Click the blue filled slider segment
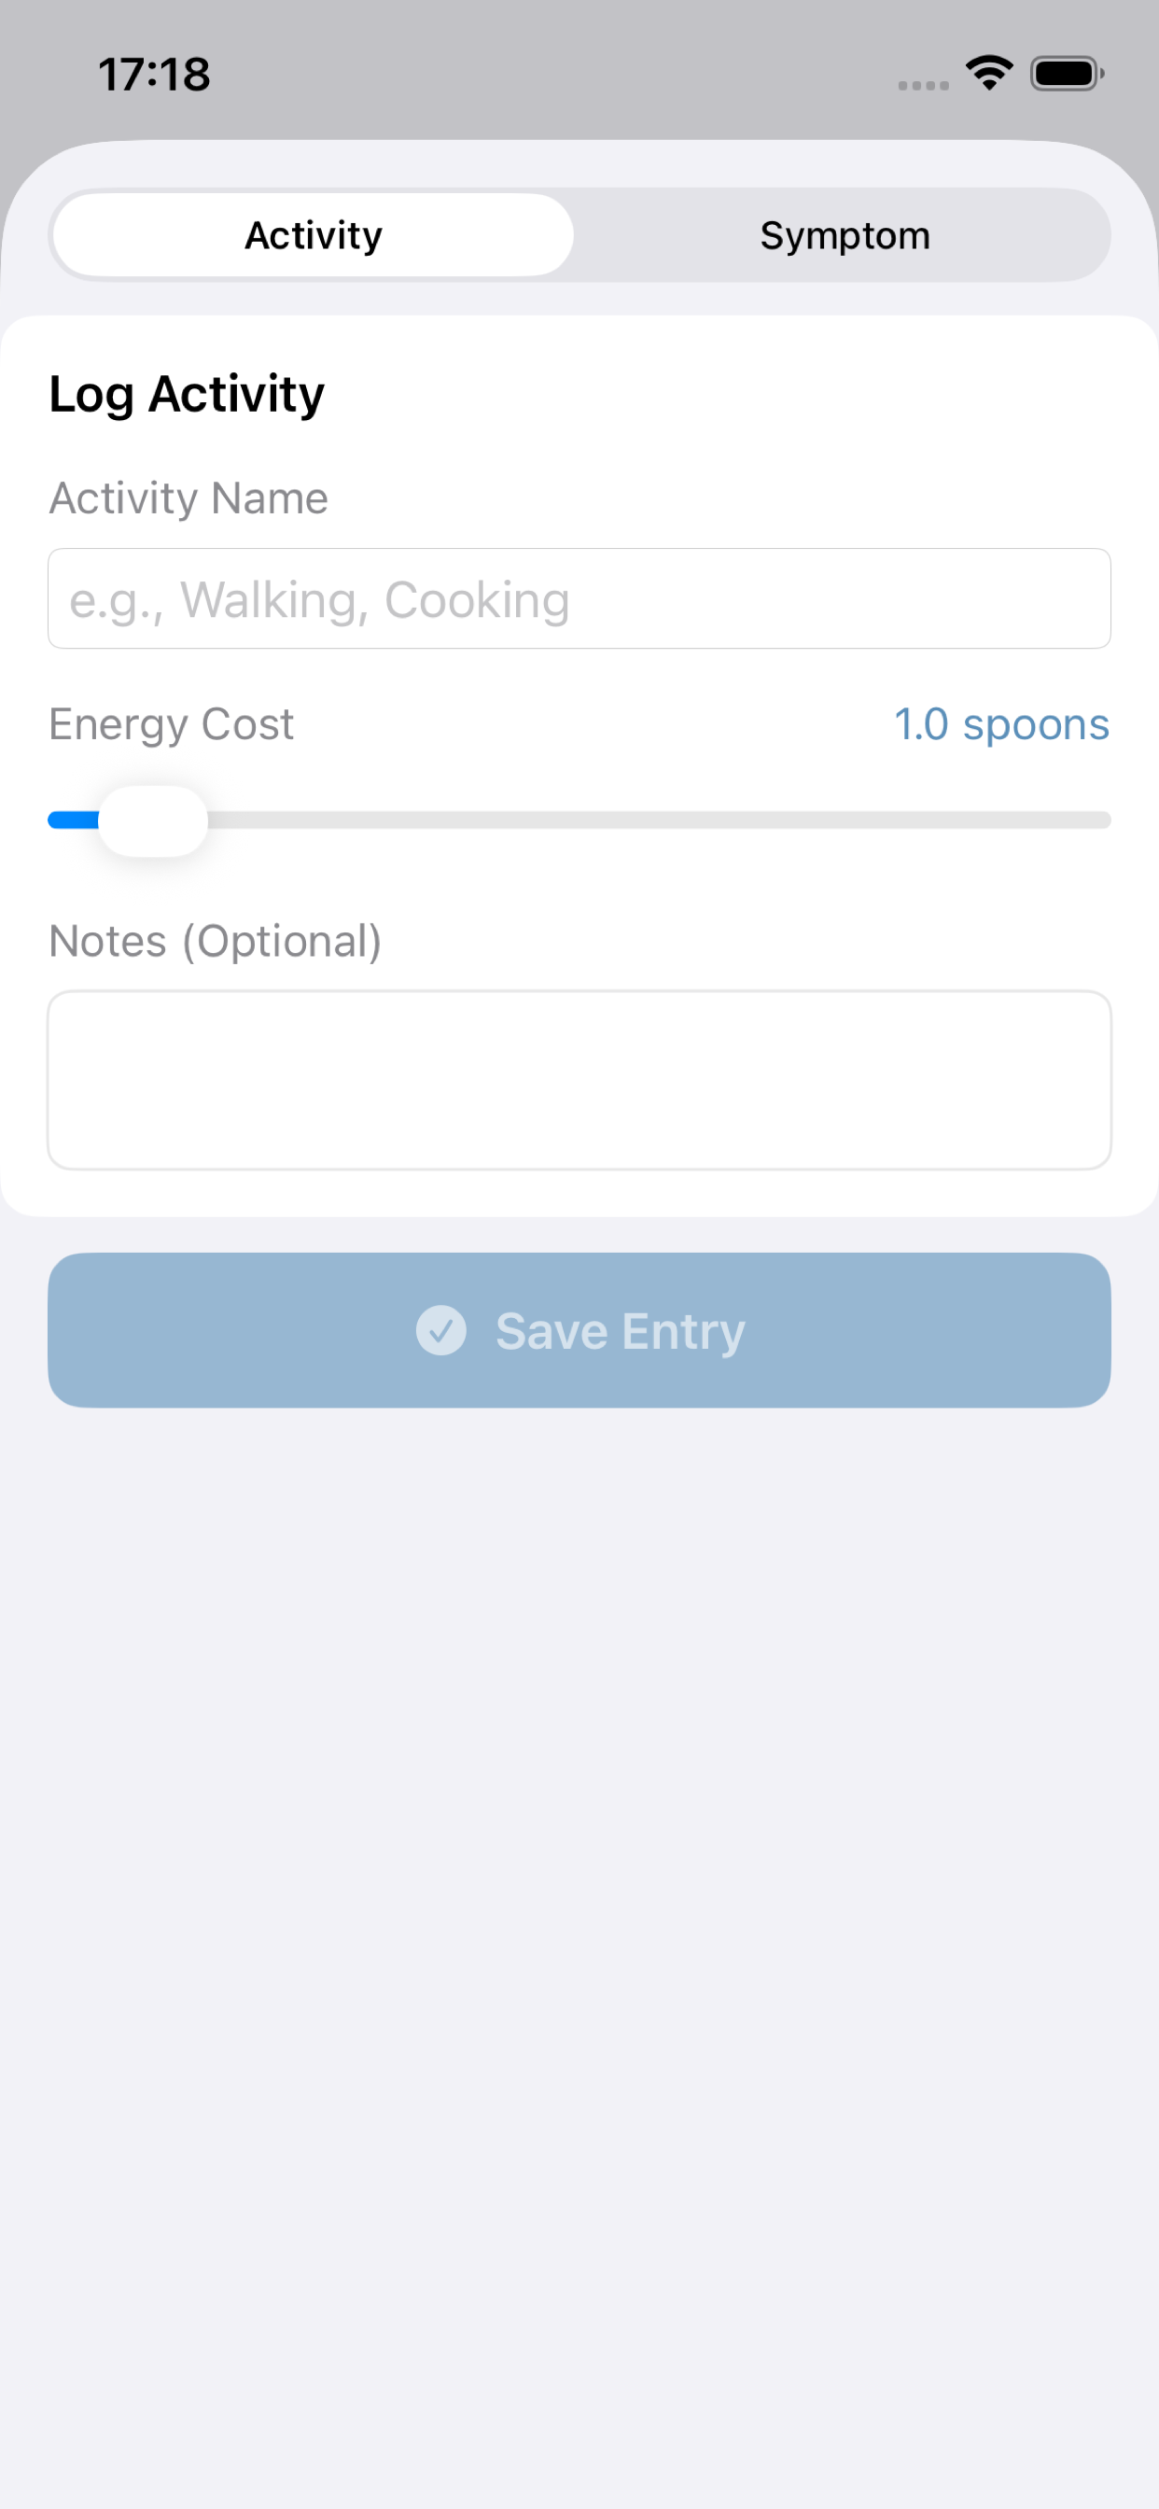The width and height of the screenshot is (1159, 2509). [x=72, y=821]
